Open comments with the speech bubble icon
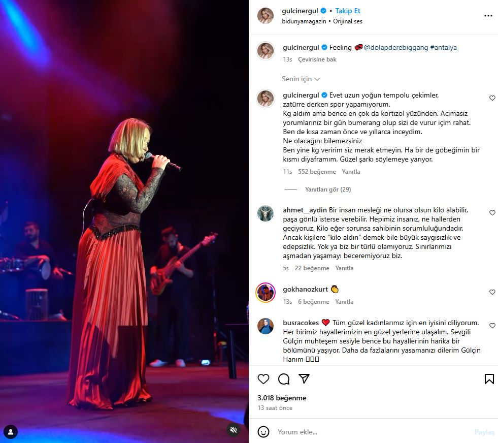The height and width of the screenshot is (443, 498). pos(284,379)
